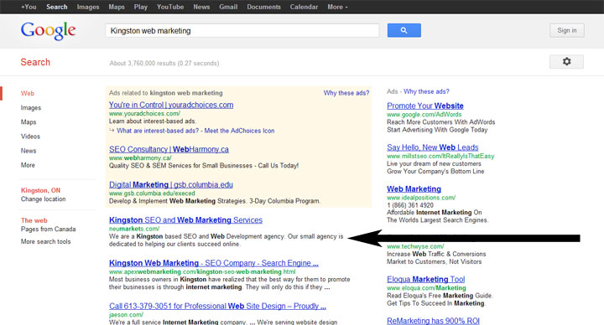
Task: Select The web option in sidebar
Action: [x=34, y=220]
